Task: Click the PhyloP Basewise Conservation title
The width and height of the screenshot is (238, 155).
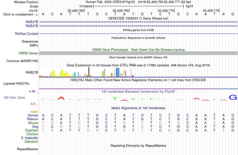Action: pos(138,92)
